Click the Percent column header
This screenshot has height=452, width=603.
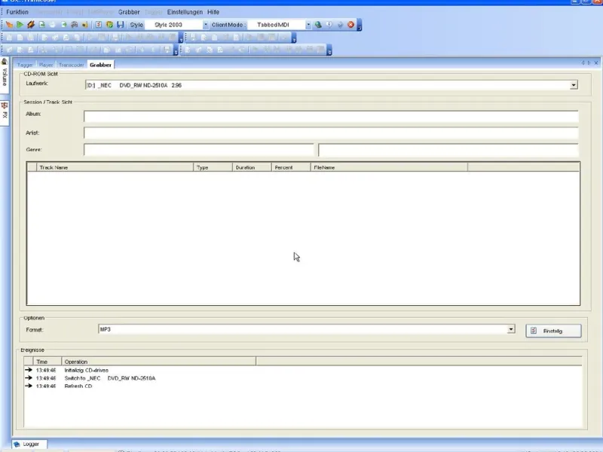pyautogui.click(x=291, y=167)
